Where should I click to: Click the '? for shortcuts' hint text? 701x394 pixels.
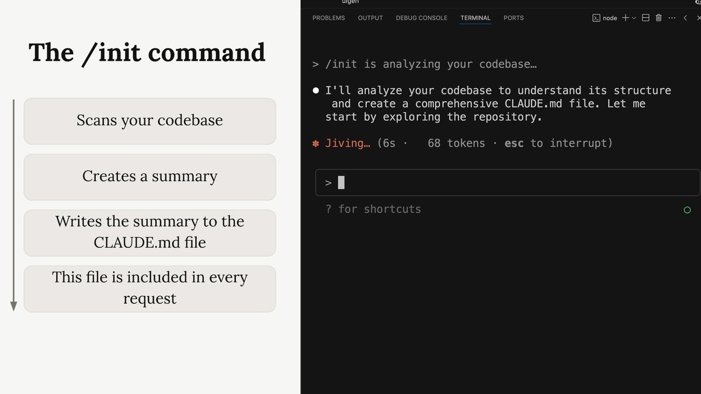(373, 209)
